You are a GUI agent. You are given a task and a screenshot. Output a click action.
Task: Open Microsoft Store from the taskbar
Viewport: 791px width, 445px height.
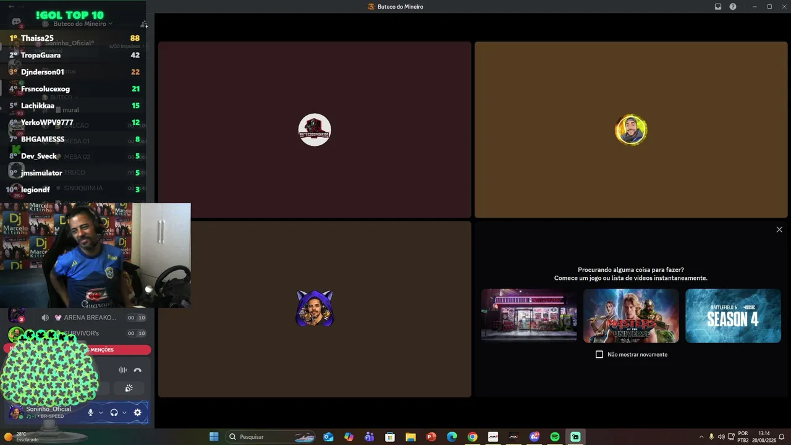pos(390,437)
